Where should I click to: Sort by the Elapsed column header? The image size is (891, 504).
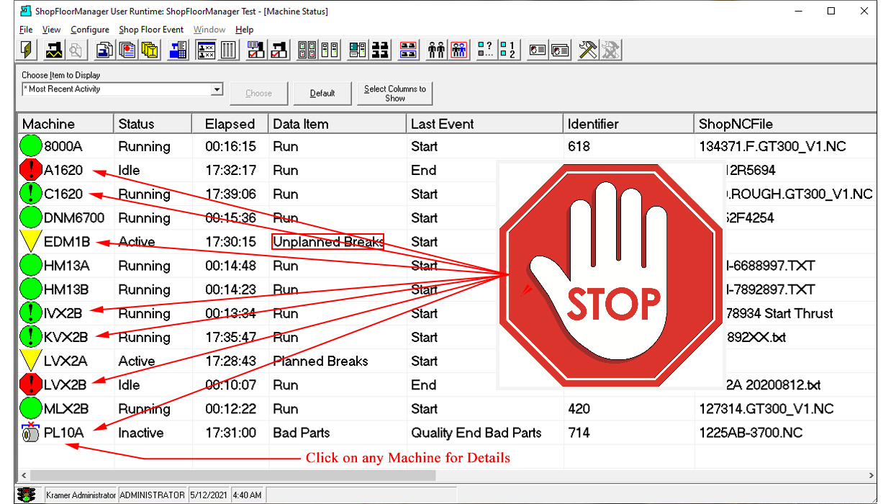click(x=230, y=124)
